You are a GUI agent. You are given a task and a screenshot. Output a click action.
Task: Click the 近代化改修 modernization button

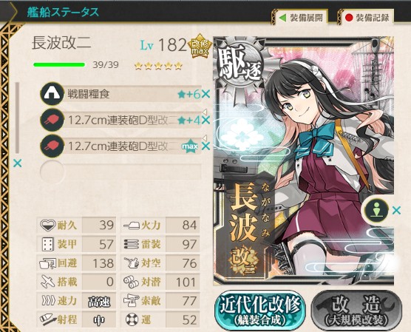click(x=259, y=311)
